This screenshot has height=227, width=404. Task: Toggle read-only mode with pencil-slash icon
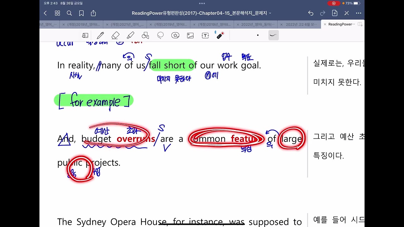coord(347,13)
